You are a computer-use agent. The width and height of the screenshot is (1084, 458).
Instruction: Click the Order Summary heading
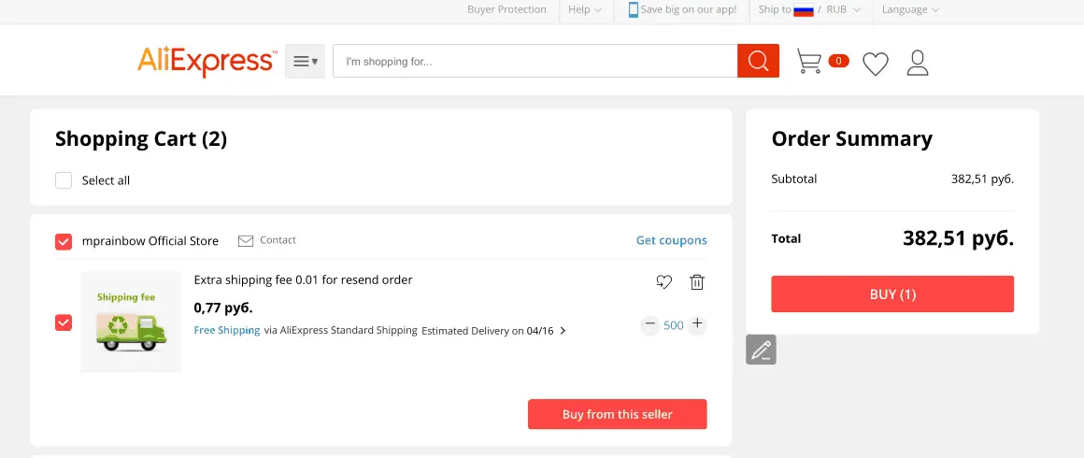pyautogui.click(x=851, y=139)
